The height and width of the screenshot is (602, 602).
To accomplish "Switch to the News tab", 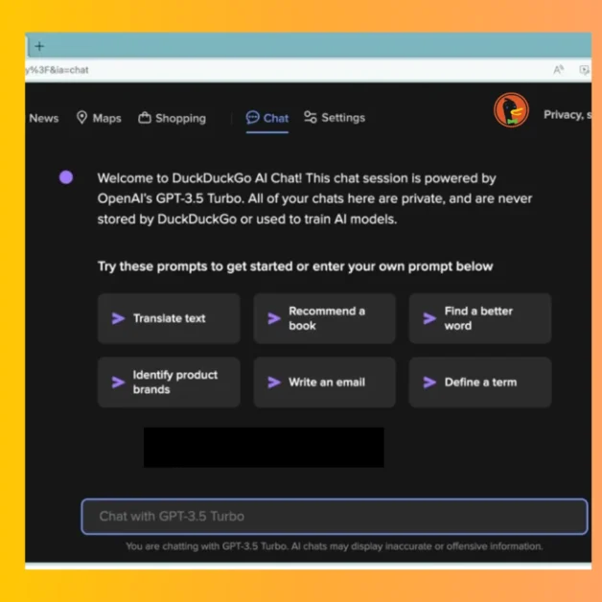I will [44, 118].
